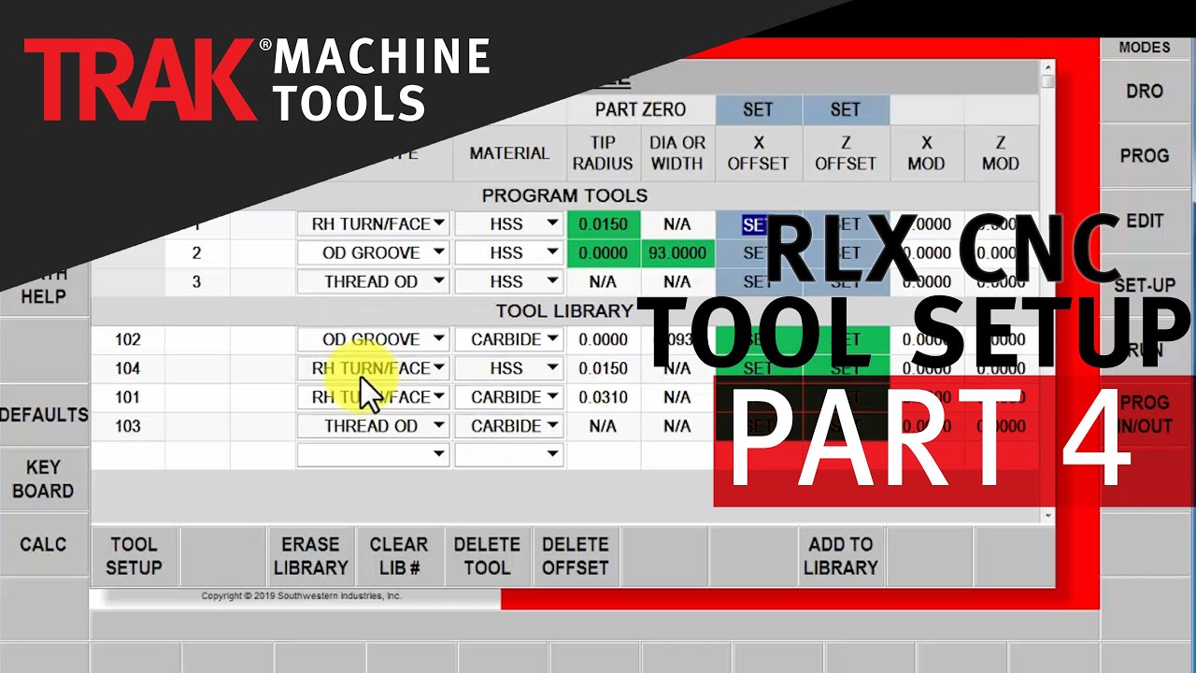This screenshot has width=1196, height=673.
Task: Open material dropdown for program tool 3
Action: click(x=509, y=281)
